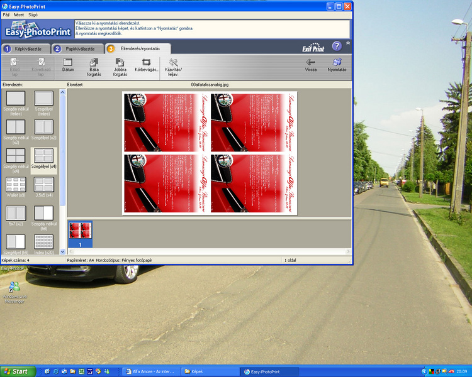Collapse the guide panel with double chevron
The width and height of the screenshot is (472, 377).
point(347,43)
